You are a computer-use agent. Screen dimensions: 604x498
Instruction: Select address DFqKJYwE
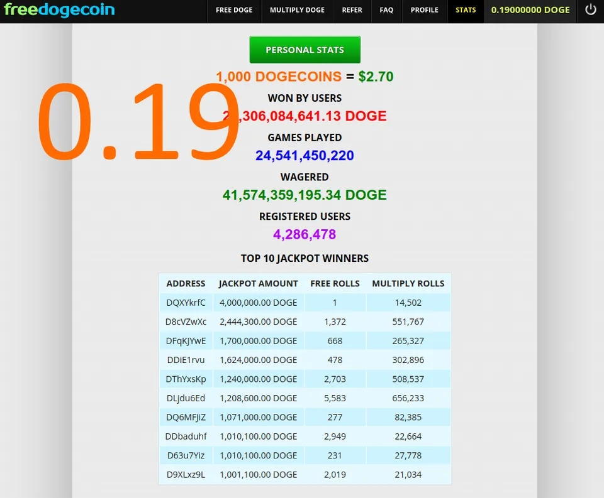tap(186, 341)
